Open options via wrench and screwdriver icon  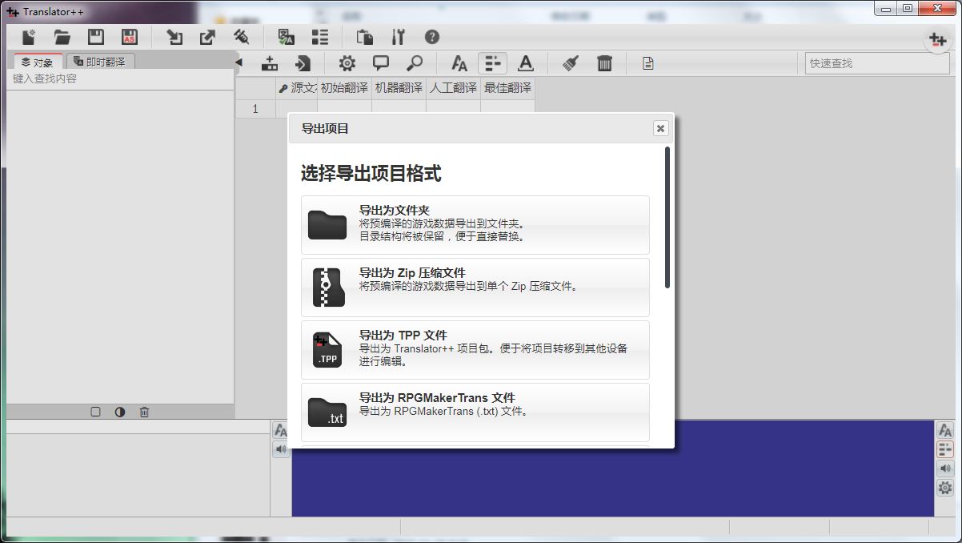pyautogui.click(x=399, y=37)
